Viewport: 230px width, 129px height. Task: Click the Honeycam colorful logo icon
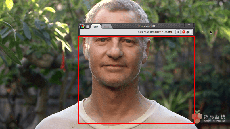click(x=82, y=27)
